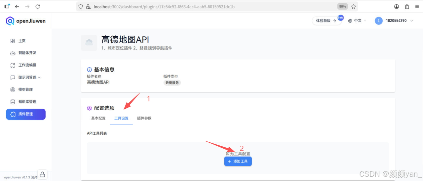Open 智能体开发 in the sidebar

tap(26, 53)
